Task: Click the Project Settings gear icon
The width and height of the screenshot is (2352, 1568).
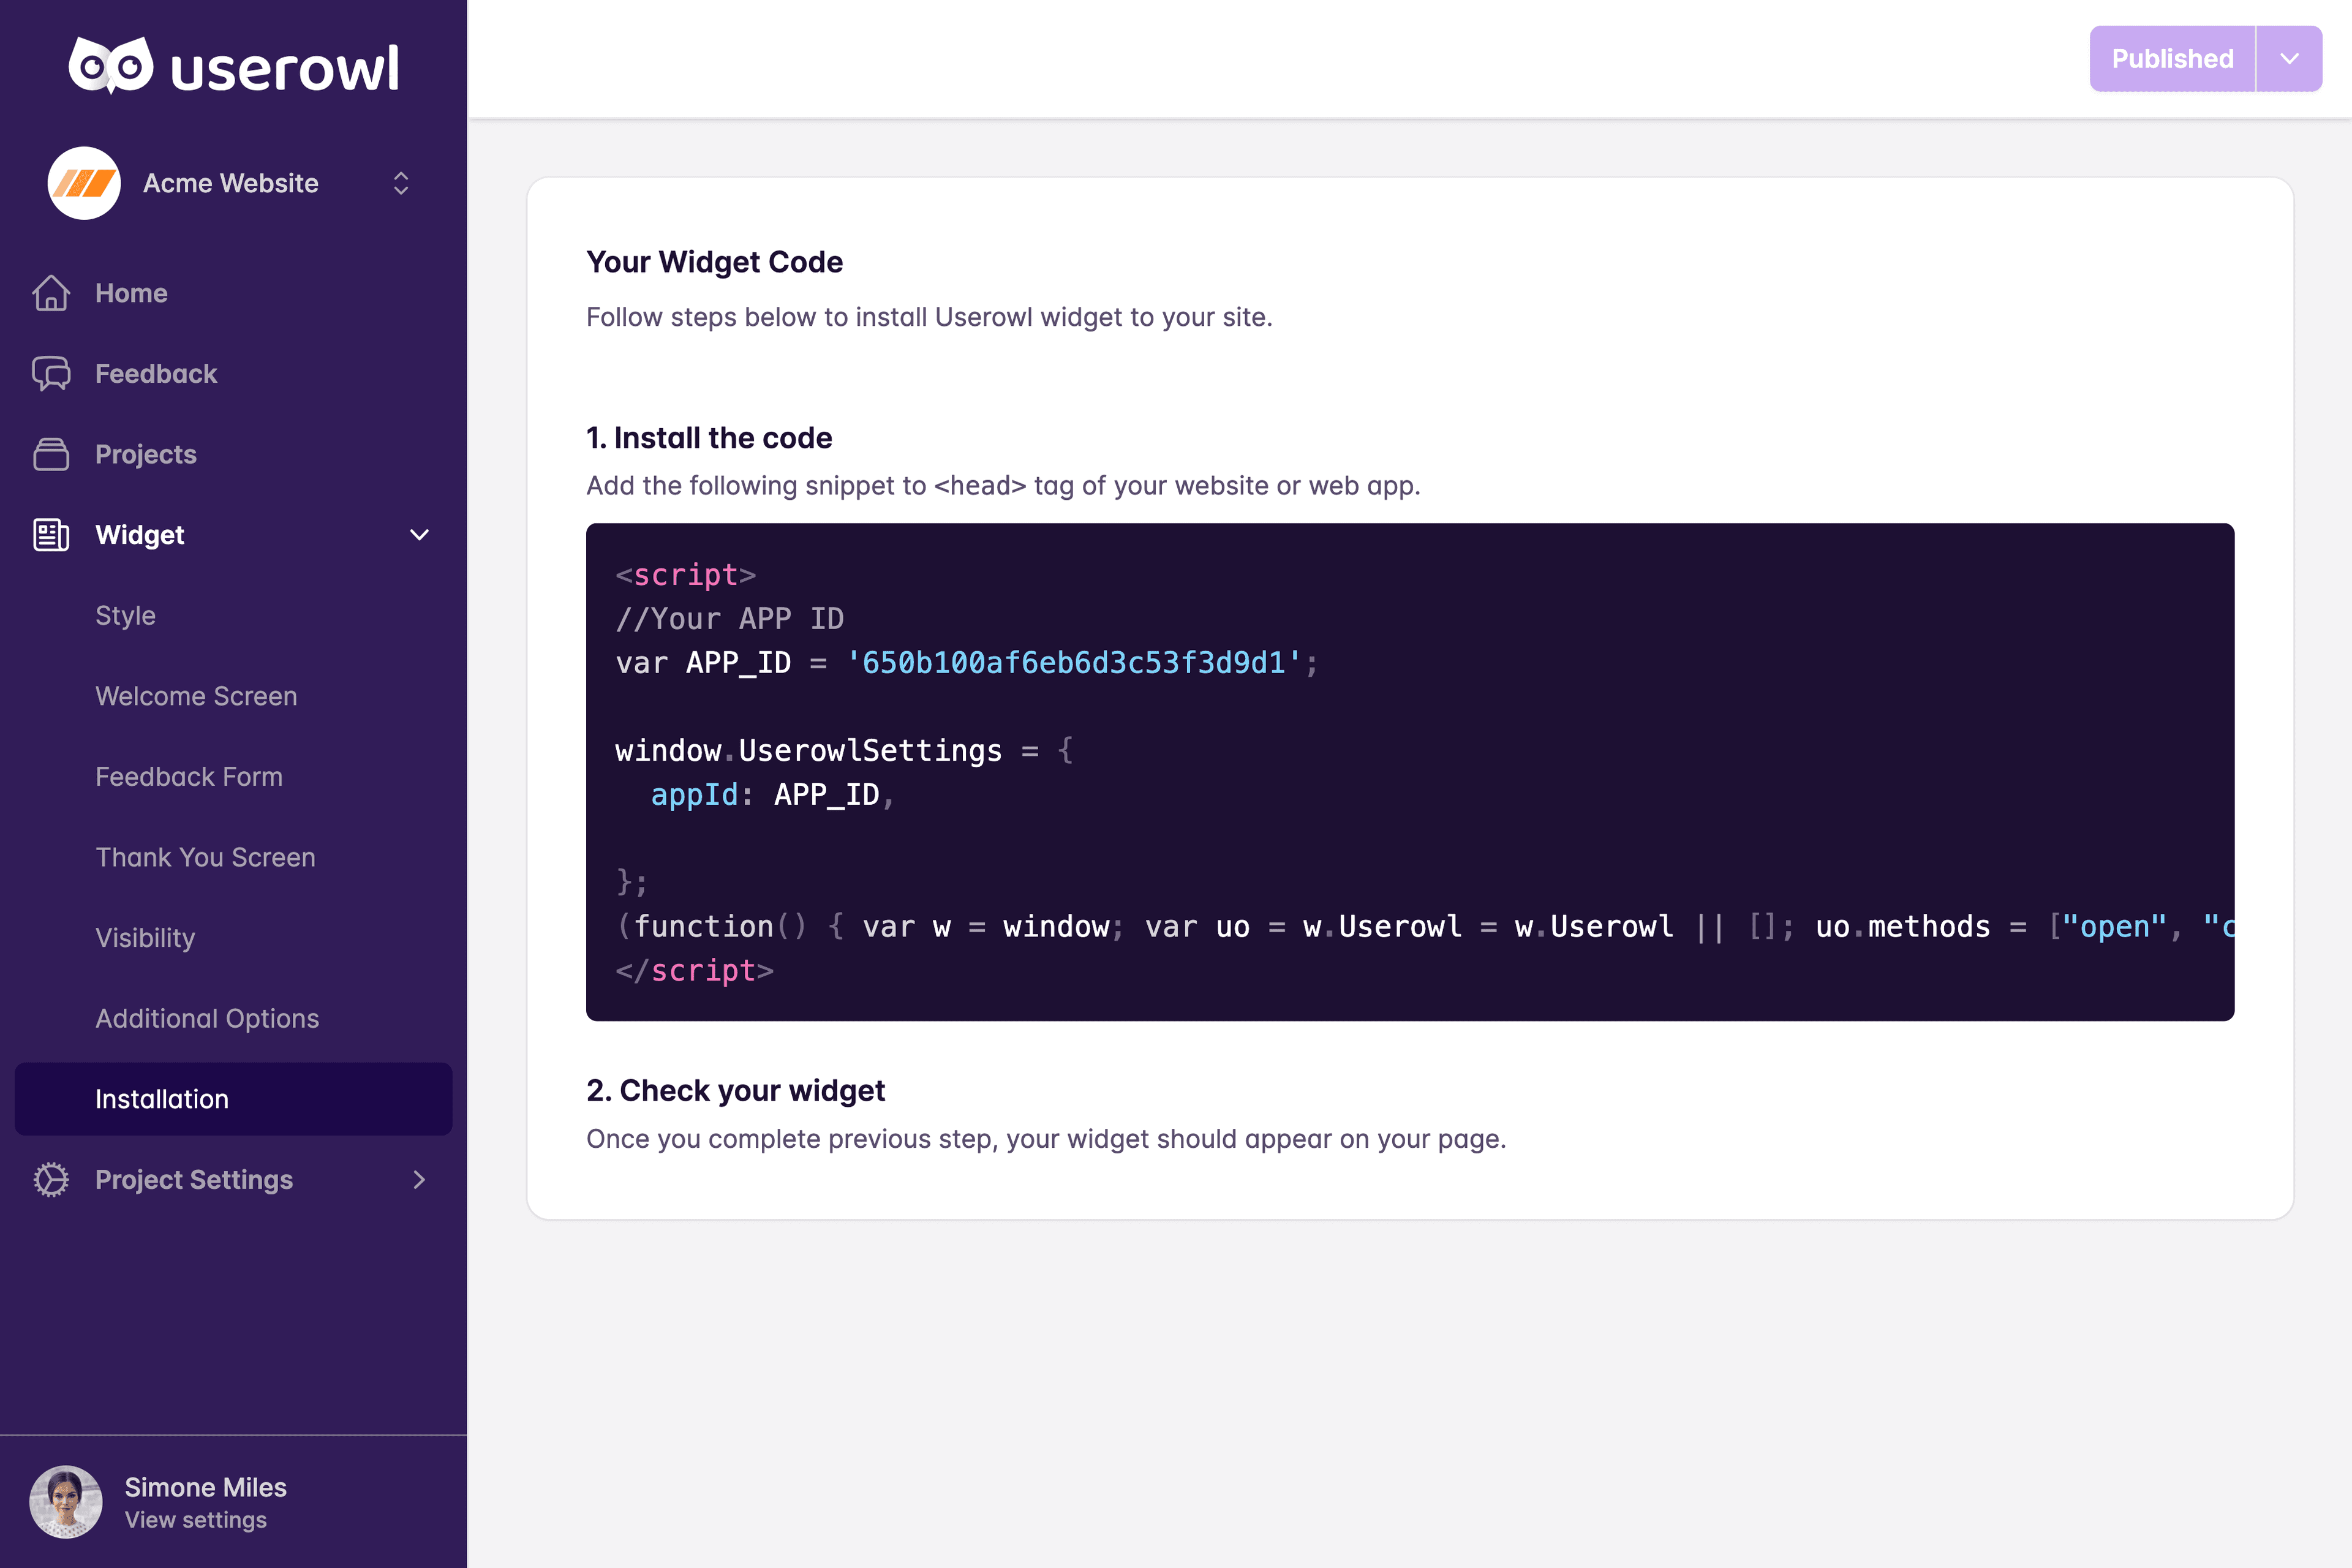Action: [51, 1180]
